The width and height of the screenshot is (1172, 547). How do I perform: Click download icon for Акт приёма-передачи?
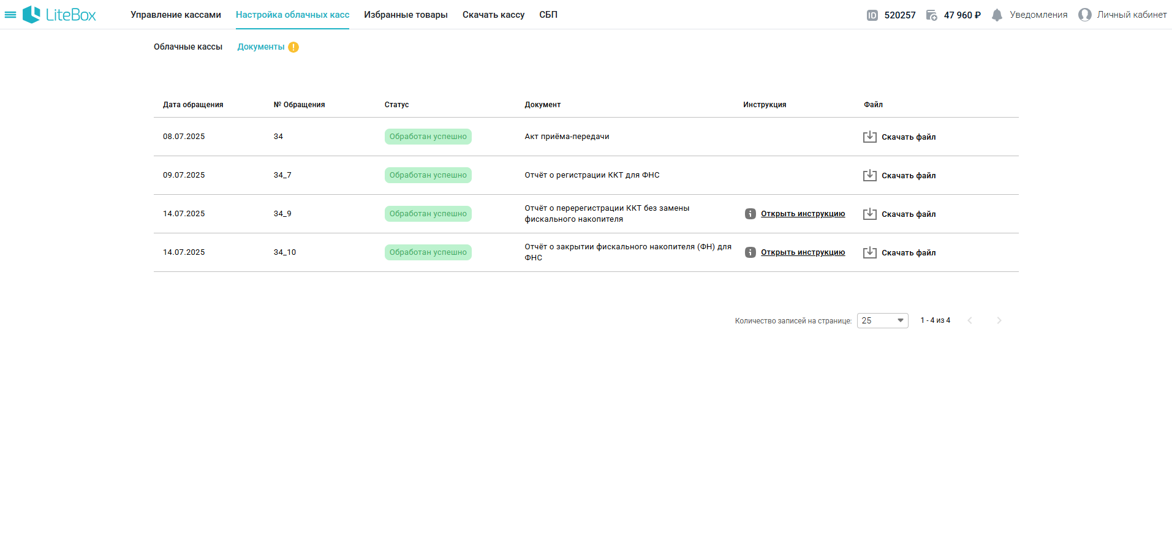(x=870, y=137)
